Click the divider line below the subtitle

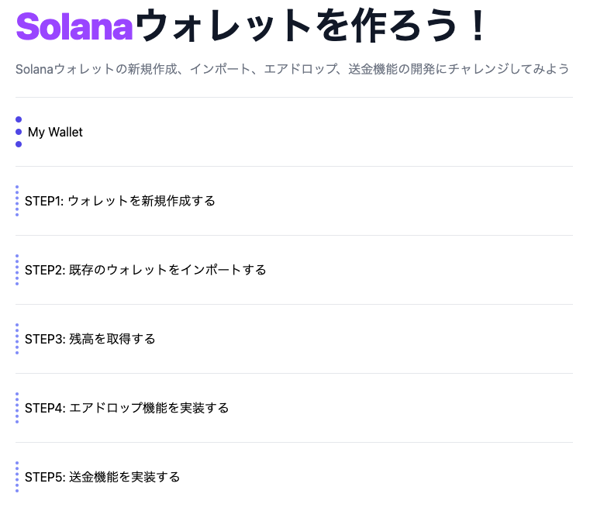click(x=295, y=98)
